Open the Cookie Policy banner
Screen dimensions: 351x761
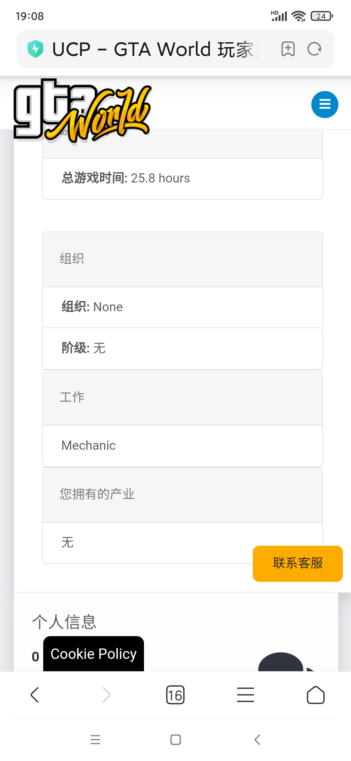pyautogui.click(x=94, y=654)
